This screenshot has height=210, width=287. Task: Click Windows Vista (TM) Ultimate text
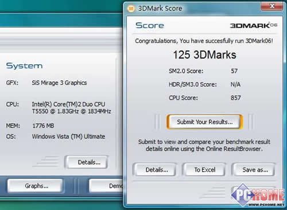68,137
